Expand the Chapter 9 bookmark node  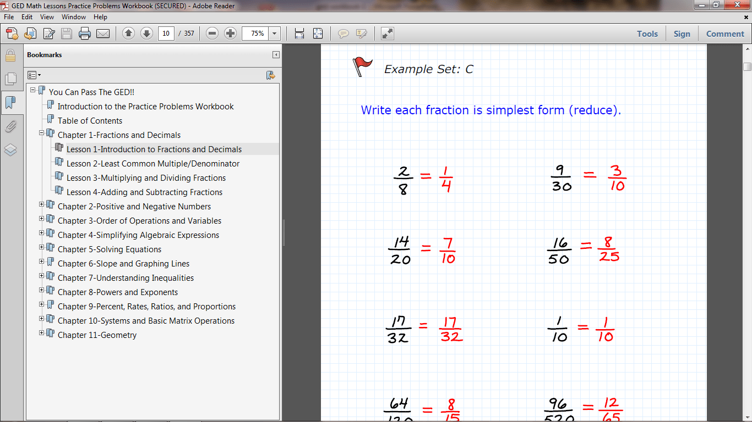click(x=42, y=304)
